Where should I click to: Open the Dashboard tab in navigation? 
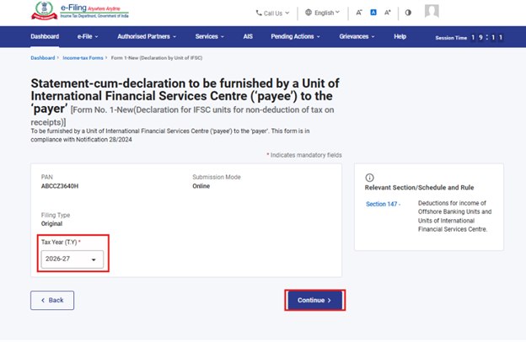click(x=45, y=37)
